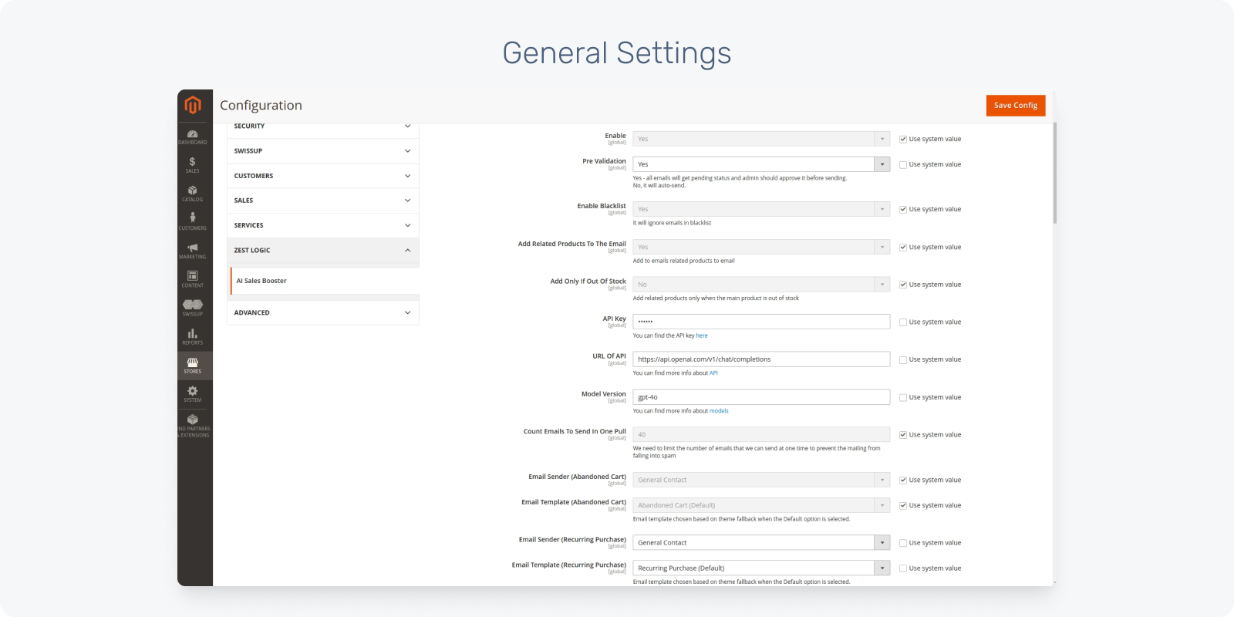Click the URL Of API input field
Viewport: 1234px width, 617px height.
click(761, 359)
